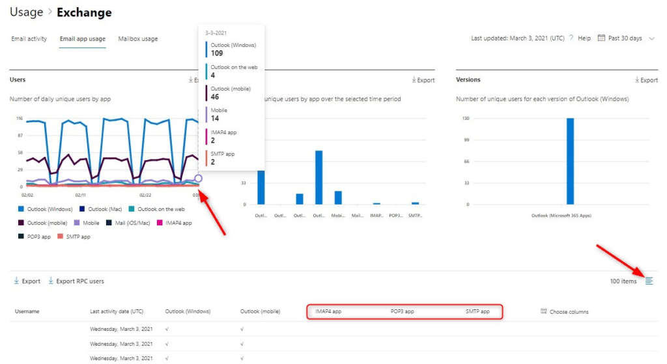Toggle Outlook (Windows) legend swatch in Users chart

click(x=21, y=209)
